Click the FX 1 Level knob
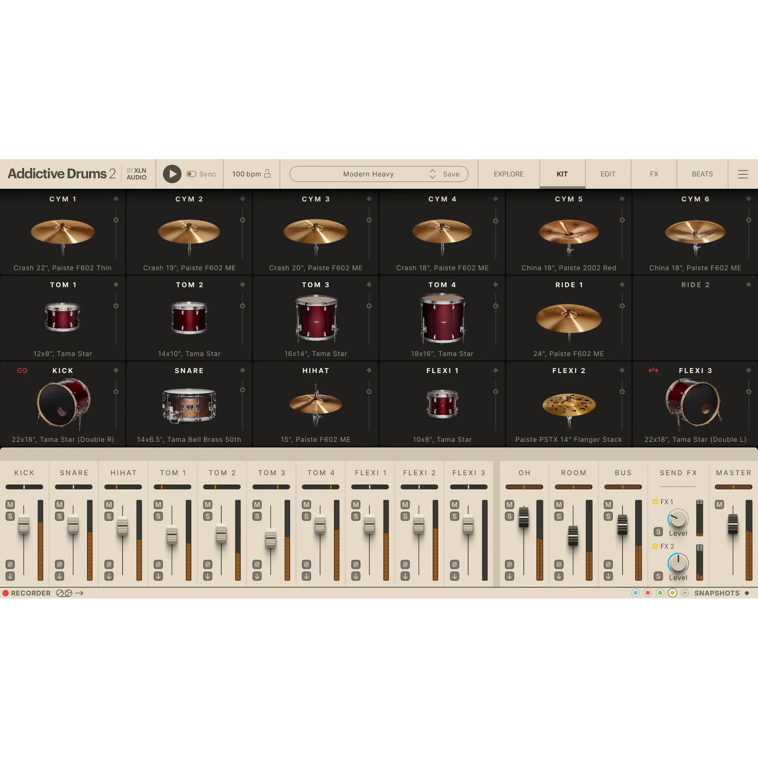Screen dimensions: 758x758 tap(678, 519)
